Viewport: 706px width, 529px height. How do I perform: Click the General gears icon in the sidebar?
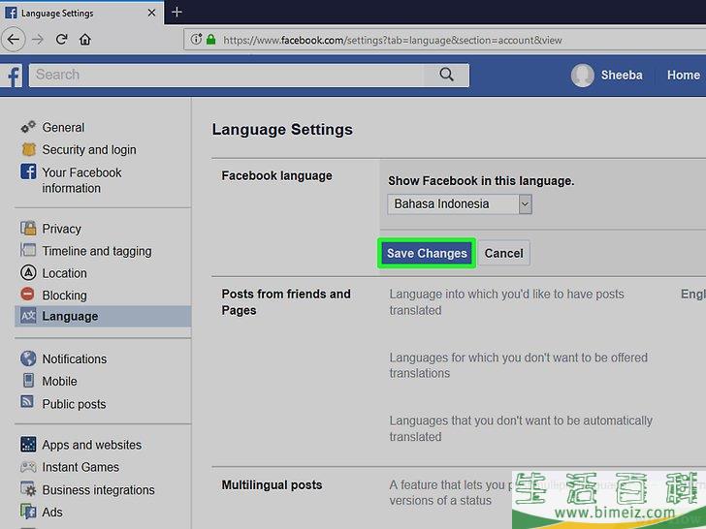click(28, 127)
